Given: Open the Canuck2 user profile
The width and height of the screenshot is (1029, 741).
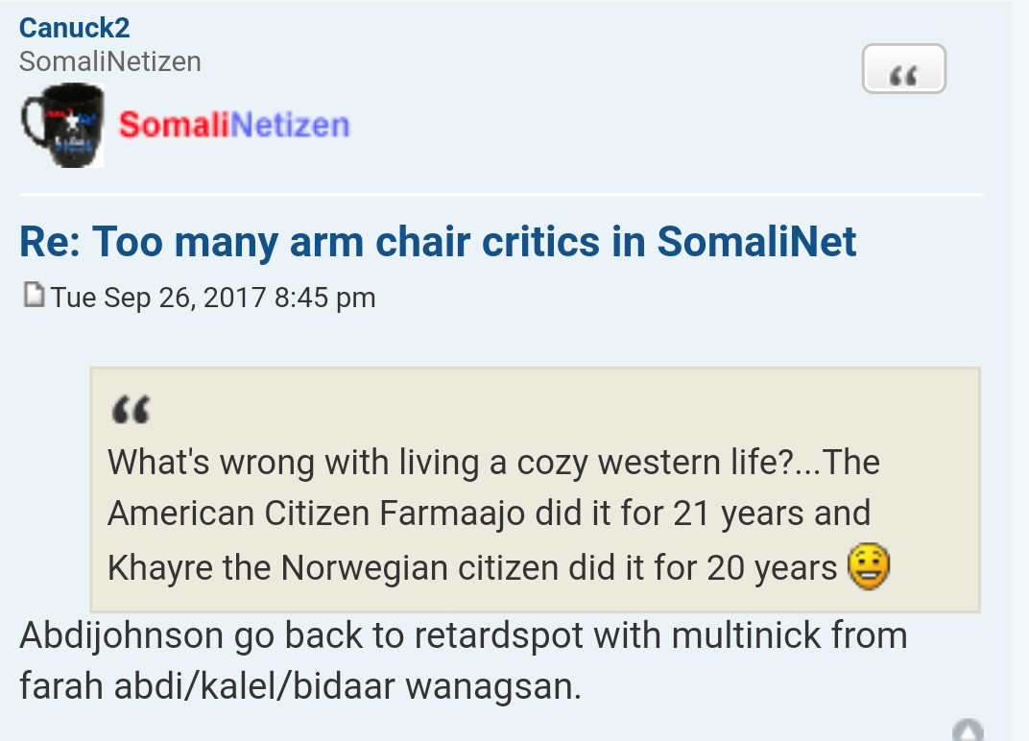Looking at the screenshot, I should click(x=74, y=27).
